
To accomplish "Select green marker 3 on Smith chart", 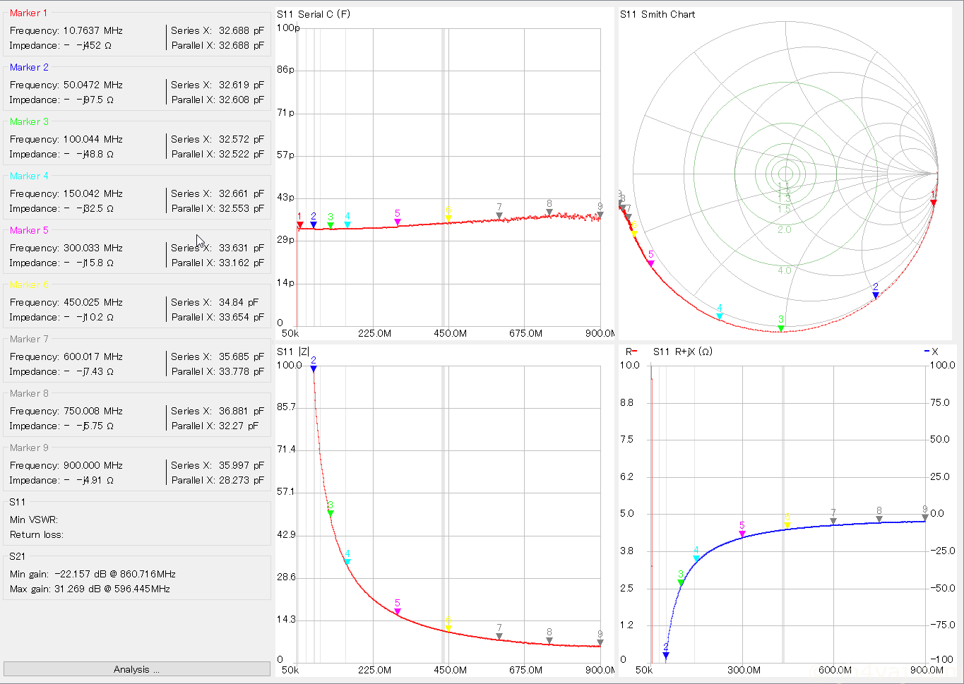I will click(781, 328).
